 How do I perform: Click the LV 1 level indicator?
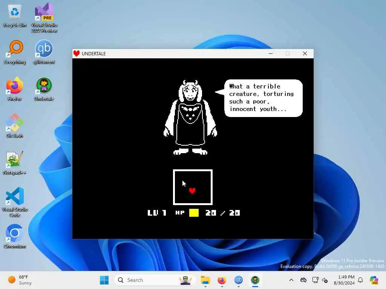coord(157,213)
